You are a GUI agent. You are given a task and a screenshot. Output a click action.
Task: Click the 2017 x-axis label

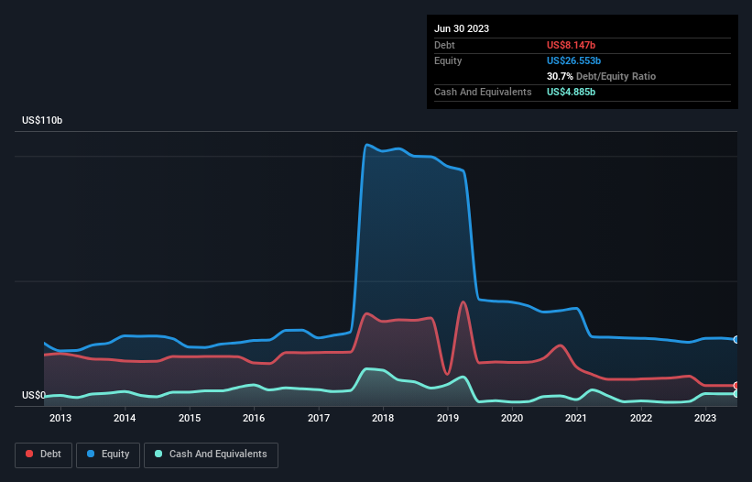[319, 418]
